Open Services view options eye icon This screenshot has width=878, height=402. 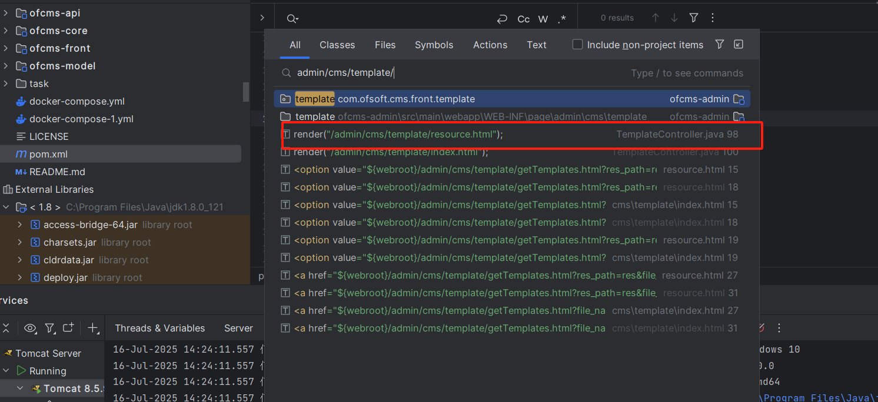pyautogui.click(x=30, y=328)
